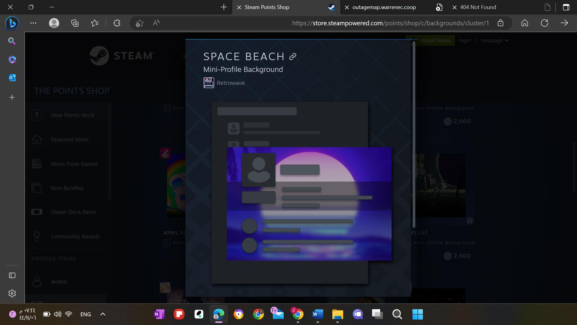Go to browser home page
The height and width of the screenshot is (325, 577).
[525, 23]
